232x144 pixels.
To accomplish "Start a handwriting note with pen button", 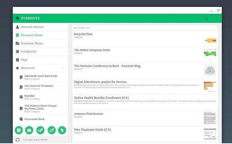I will 40,130.
